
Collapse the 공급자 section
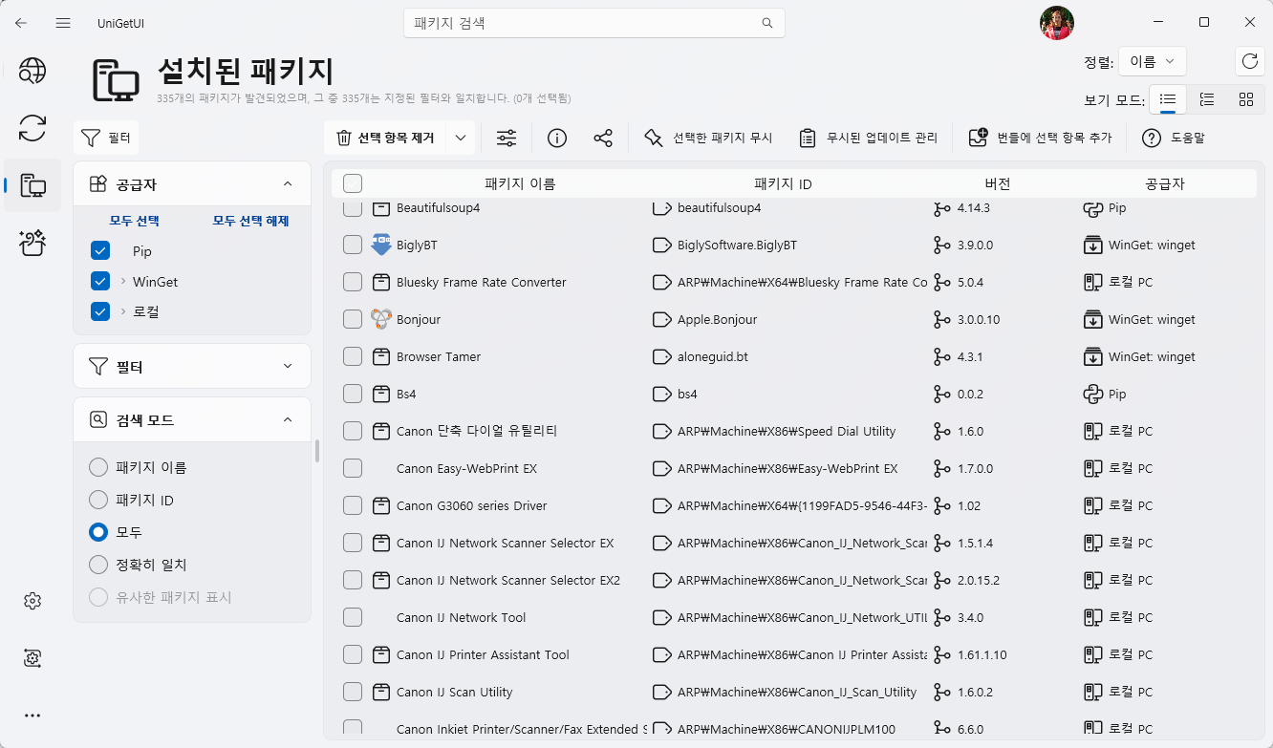(288, 184)
